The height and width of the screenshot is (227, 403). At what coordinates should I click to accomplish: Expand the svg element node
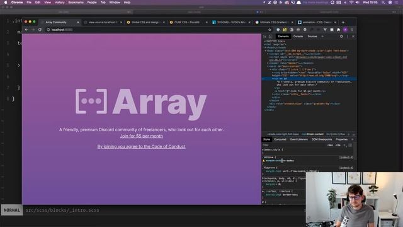(273, 73)
